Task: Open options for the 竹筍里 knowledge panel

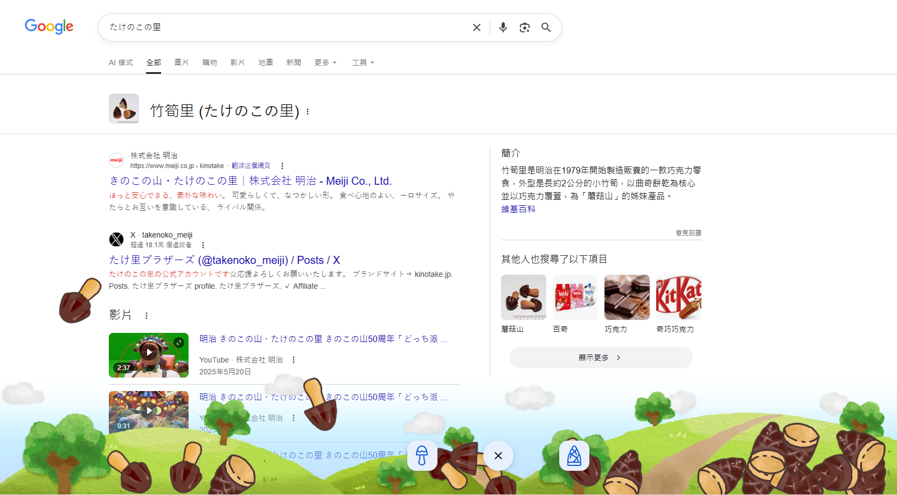Action: [308, 111]
